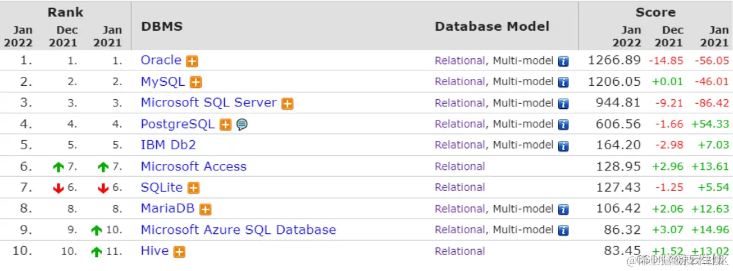
Task: Click plus icon next to Microsoft SQL Server
Action: [288, 104]
